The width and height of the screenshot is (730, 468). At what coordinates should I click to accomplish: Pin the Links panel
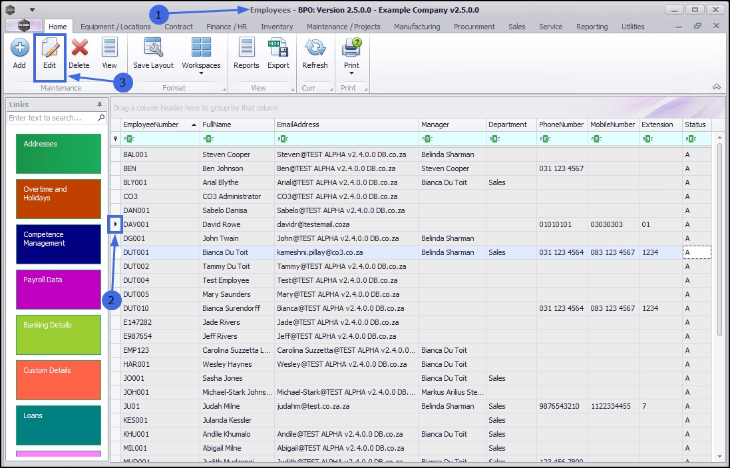coord(100,105)
